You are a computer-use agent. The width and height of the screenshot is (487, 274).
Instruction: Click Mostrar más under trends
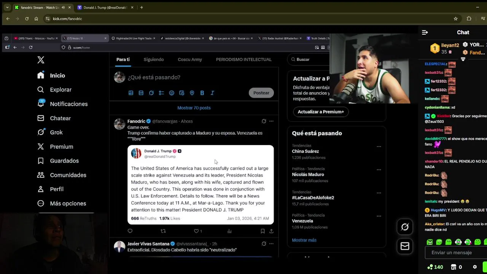[x=304, y=240]
